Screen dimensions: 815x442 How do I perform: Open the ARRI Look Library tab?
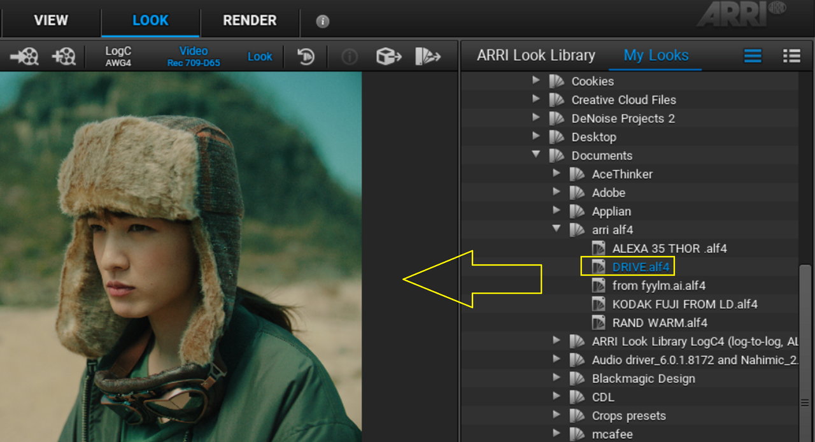[536, 55]
